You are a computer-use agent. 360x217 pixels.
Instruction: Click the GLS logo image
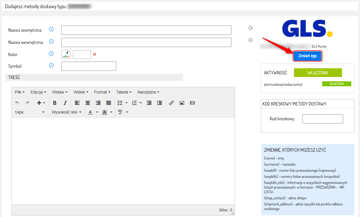pyautogui.click(x=307, y=28)
